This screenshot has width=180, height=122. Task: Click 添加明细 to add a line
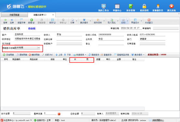click(x=8, y=55)
